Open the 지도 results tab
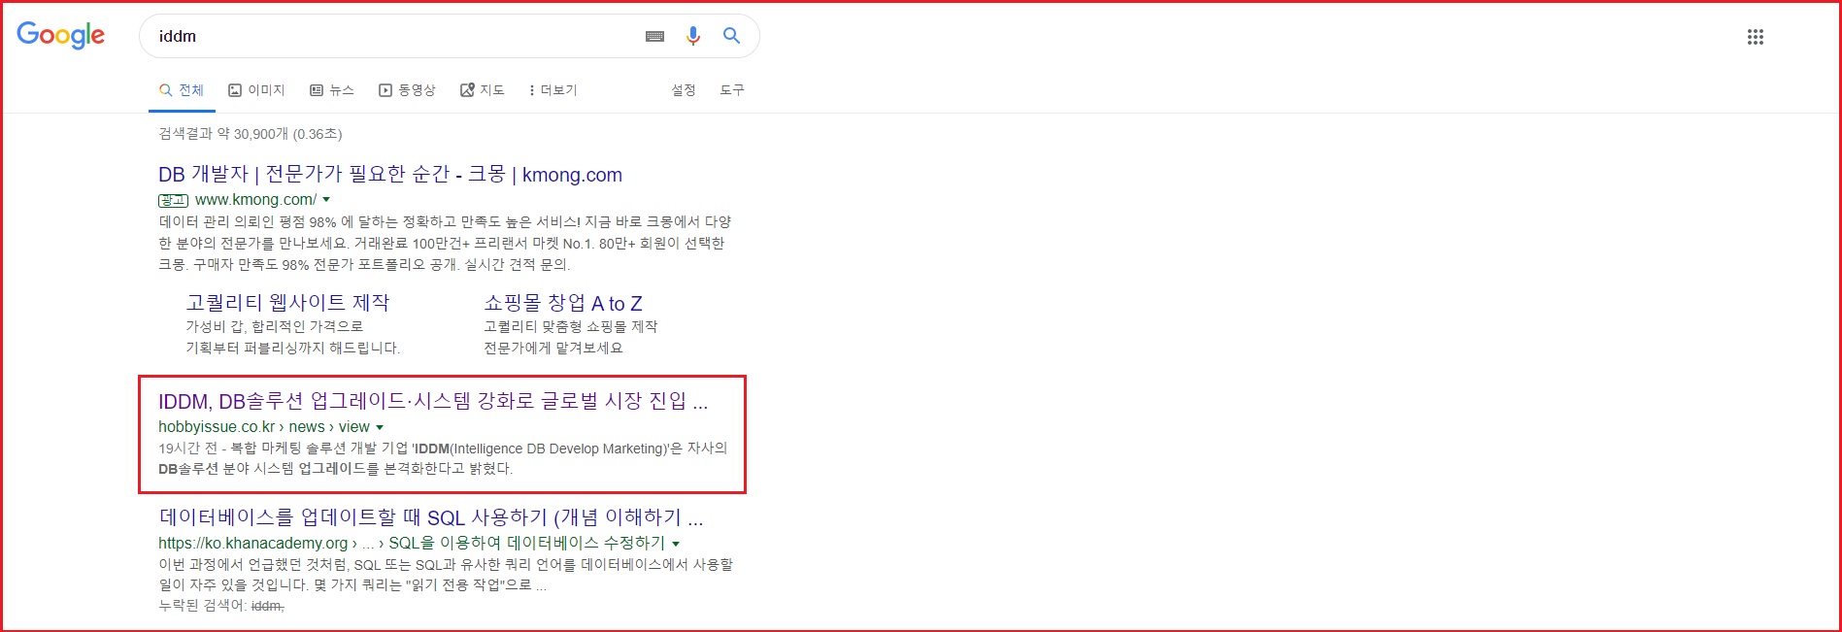 pos(482,90)
